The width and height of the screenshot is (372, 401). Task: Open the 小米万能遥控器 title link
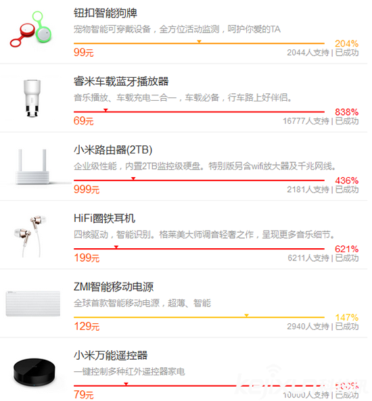click(110, 356)
